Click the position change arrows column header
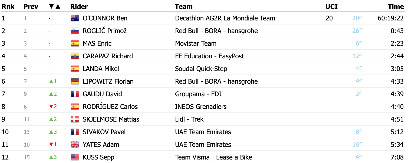This screenshot has width=408, height=163. (x=54, y=7)
